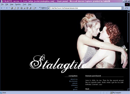Open the address bar dropdown arrow
130x94 pixels.
[x=122, y=8]
